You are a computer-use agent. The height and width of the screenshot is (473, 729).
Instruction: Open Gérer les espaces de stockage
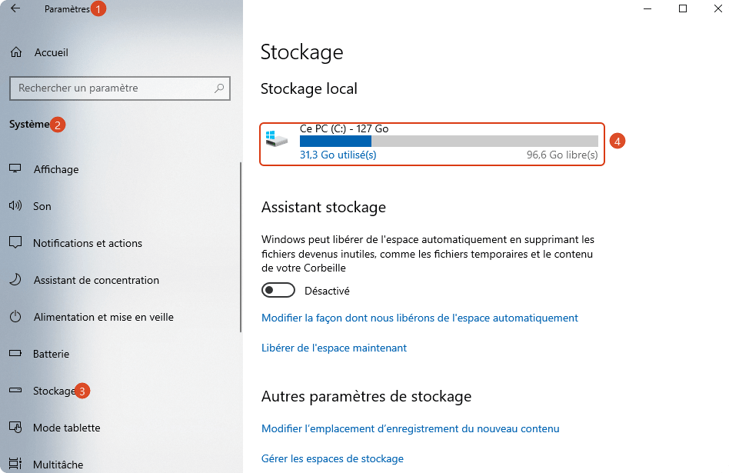332,458
